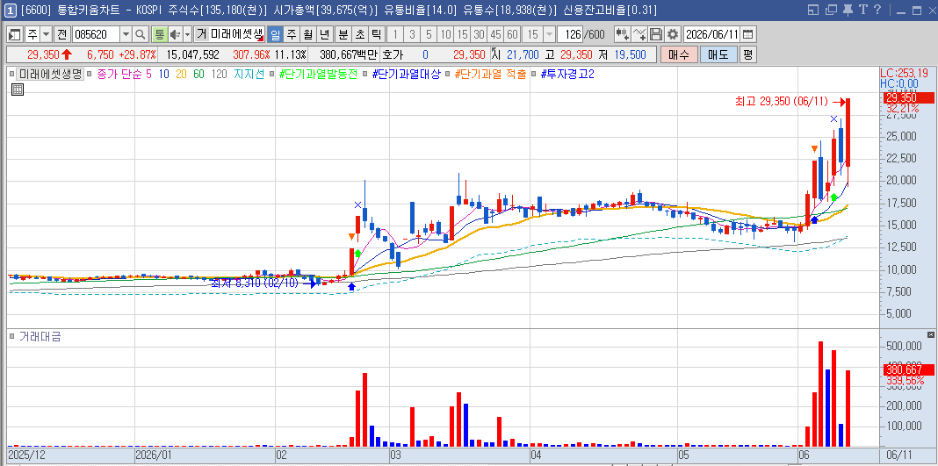This screenshot has height=466, width=938.
Task: Click the 매수 buy button
Action: pos(679,54)
